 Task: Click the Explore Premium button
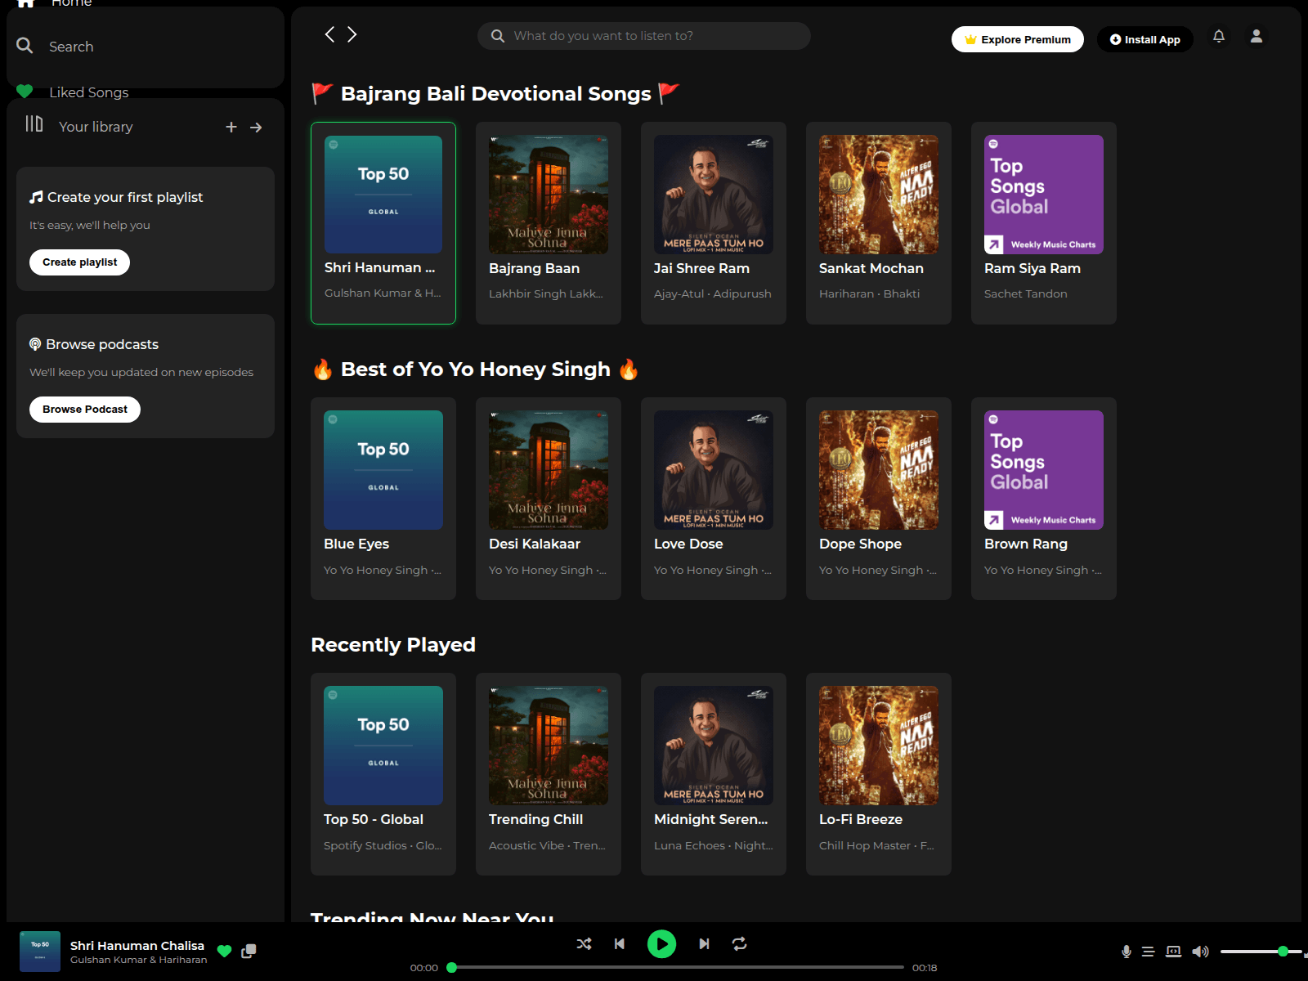pyautogui.click(x=1018, y=39)
